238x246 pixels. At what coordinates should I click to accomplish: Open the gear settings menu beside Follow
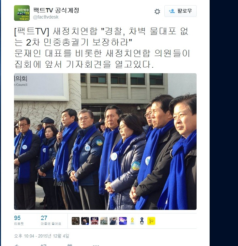click(x=157, y=11)
